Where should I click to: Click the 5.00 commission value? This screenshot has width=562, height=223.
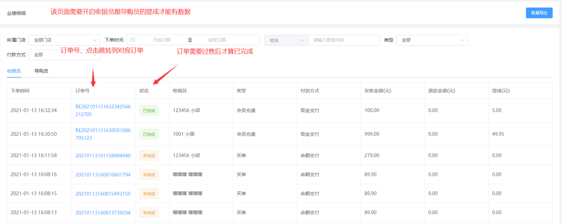(497, 110)
